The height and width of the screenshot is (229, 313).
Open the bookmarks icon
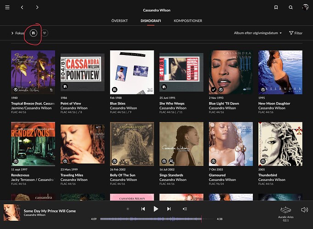pos(276,7)
